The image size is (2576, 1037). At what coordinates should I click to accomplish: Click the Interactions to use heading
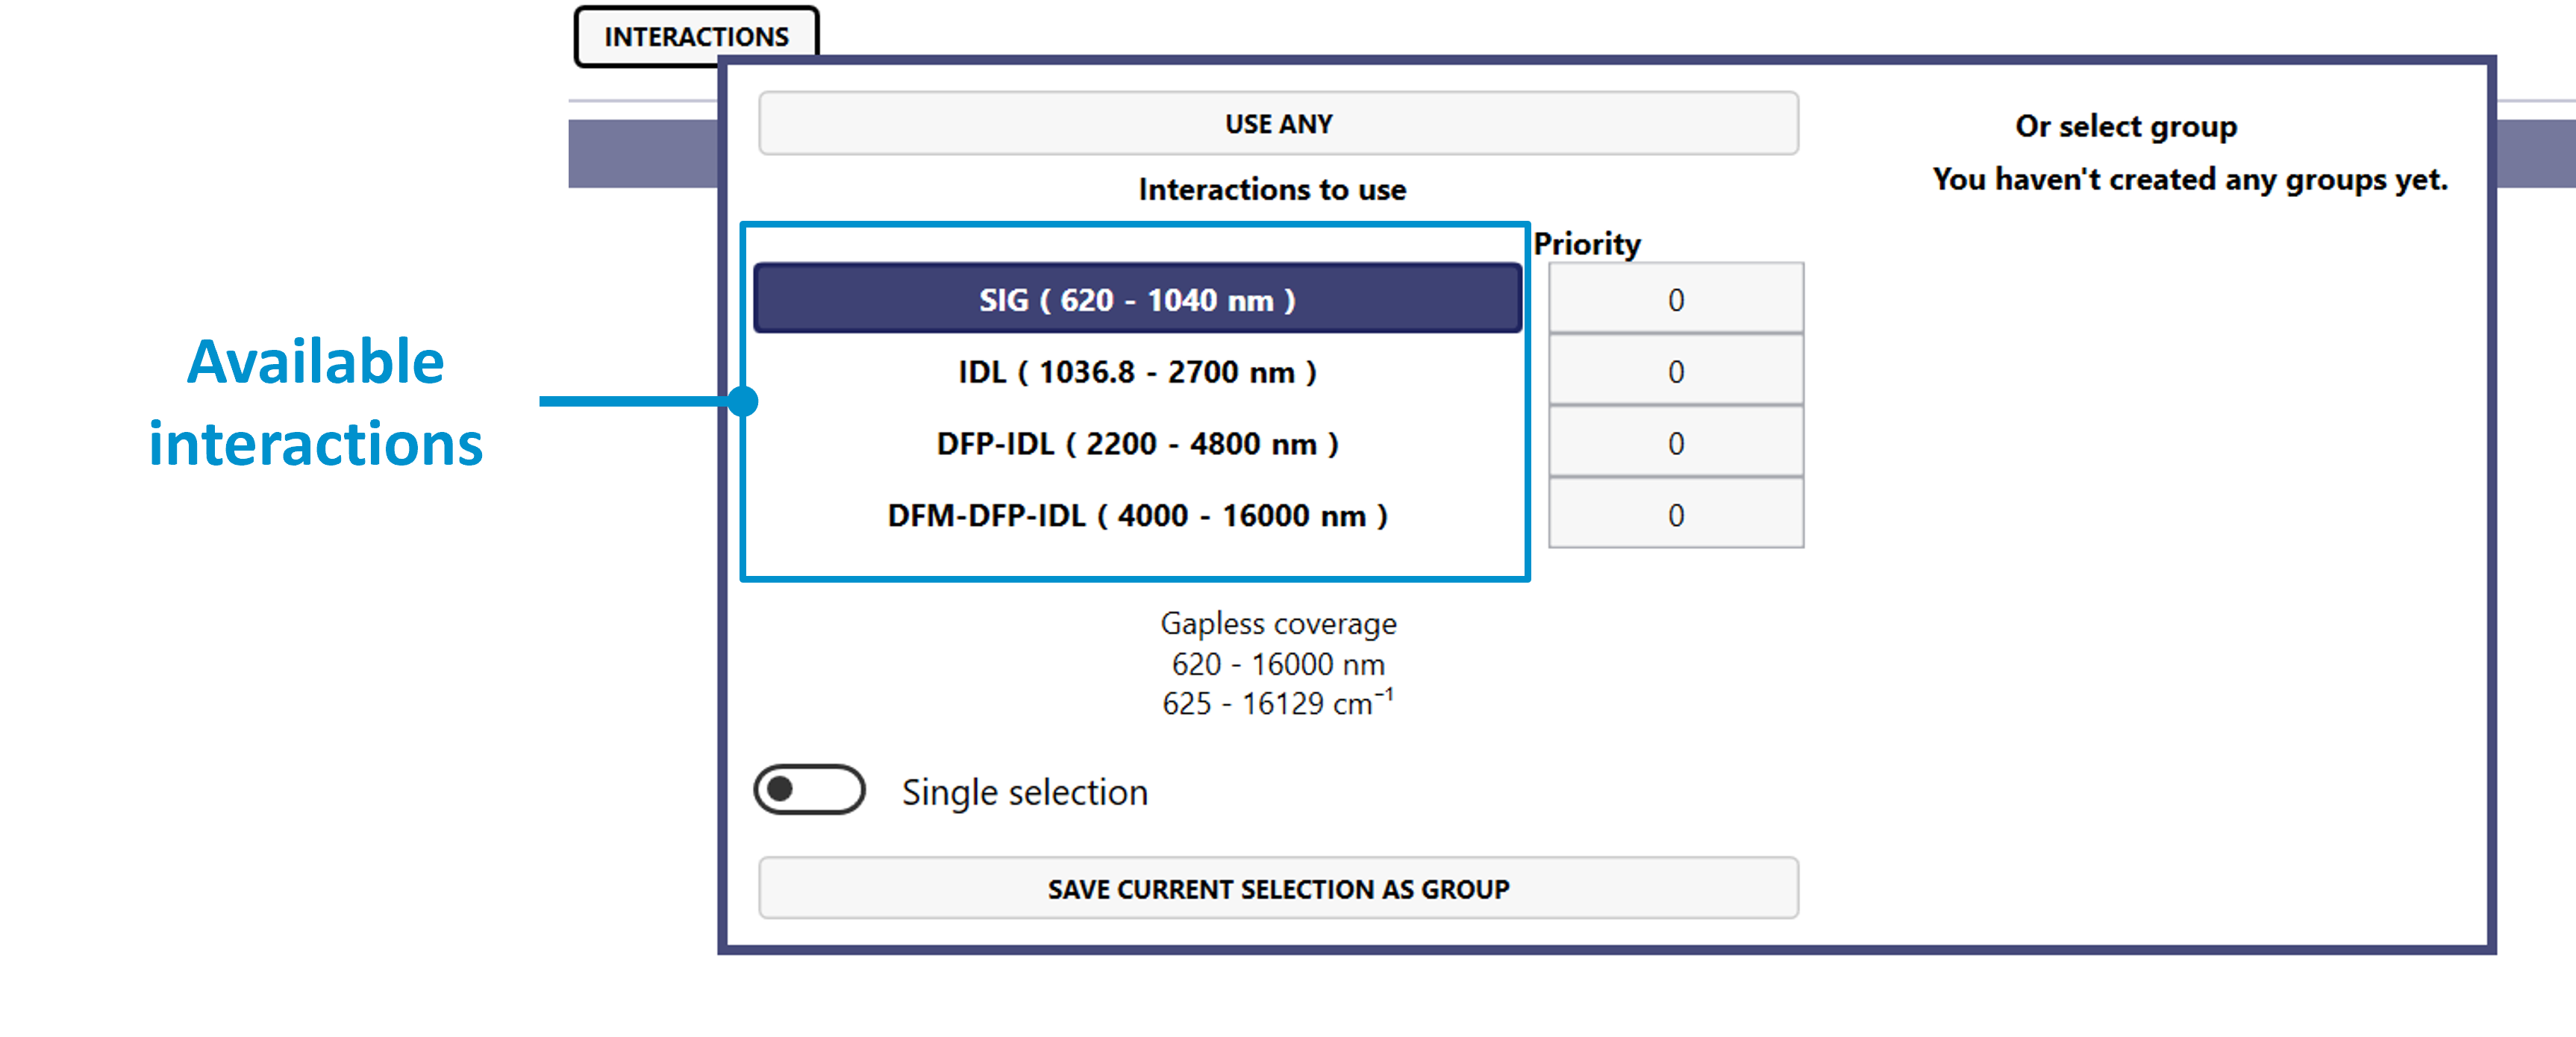[x=1272, y=189]
